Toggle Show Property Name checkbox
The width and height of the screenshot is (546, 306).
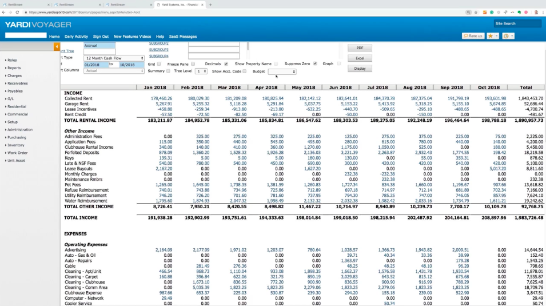pos(276,64)
